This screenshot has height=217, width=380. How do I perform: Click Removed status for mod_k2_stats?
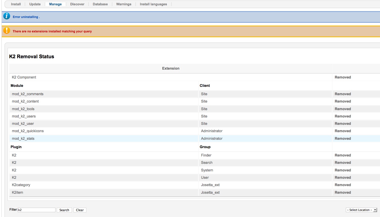coord(343,139)
